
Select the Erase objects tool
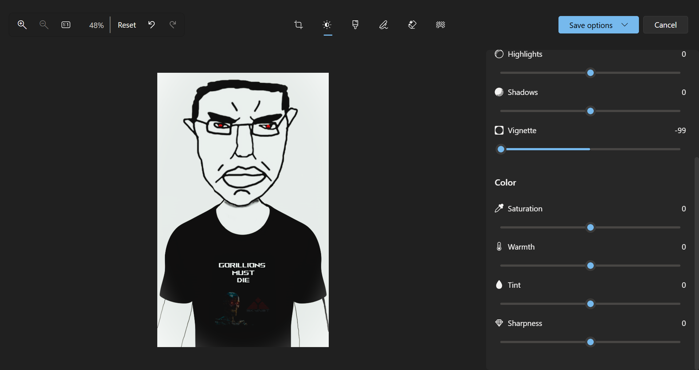(412, 25)
